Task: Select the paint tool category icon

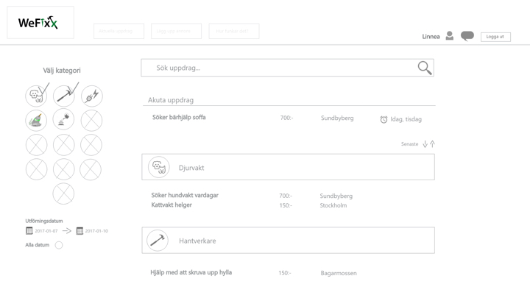Action: point(63,119)
